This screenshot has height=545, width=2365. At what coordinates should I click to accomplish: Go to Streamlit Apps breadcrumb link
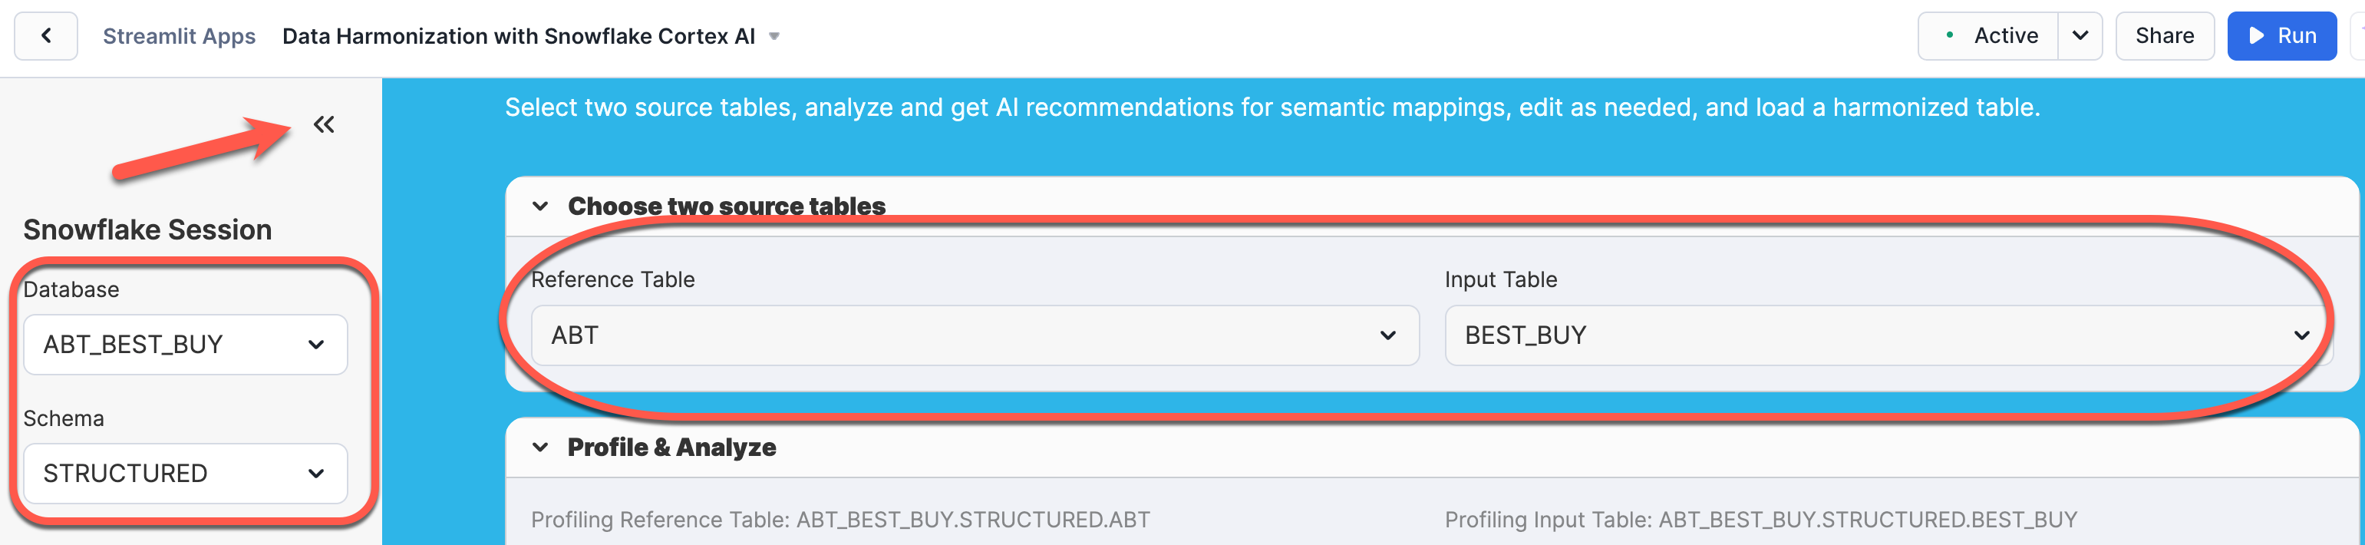179,36
